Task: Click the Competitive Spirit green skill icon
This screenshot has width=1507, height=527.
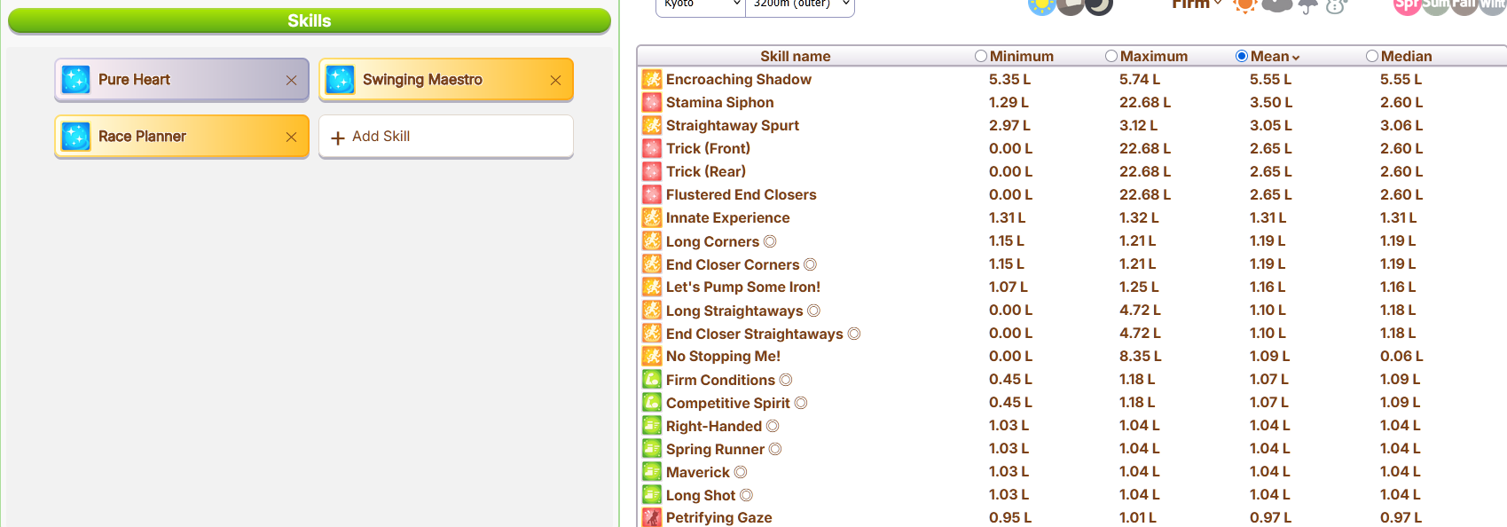Action: coord(652,402)
